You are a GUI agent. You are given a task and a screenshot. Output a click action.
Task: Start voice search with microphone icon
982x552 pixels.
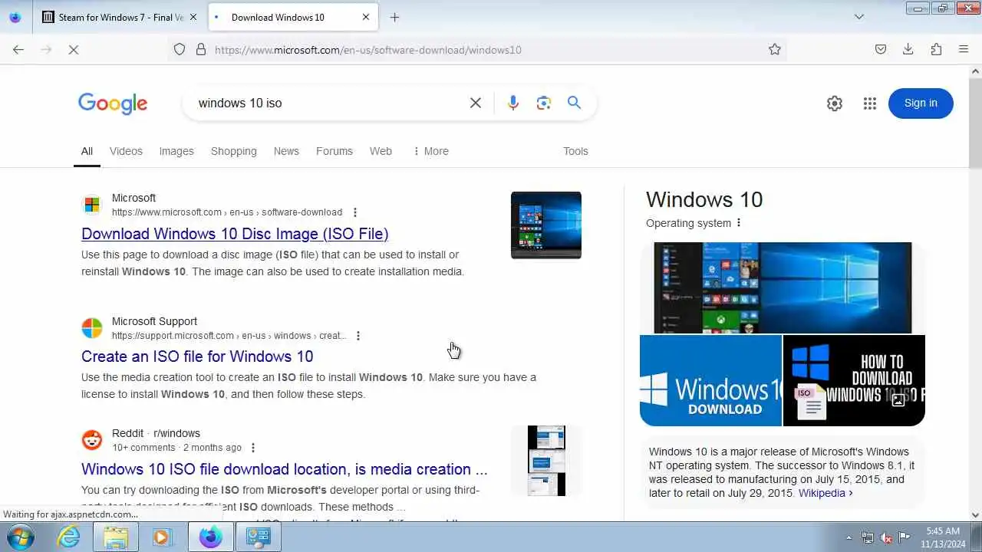pos(513,103)
